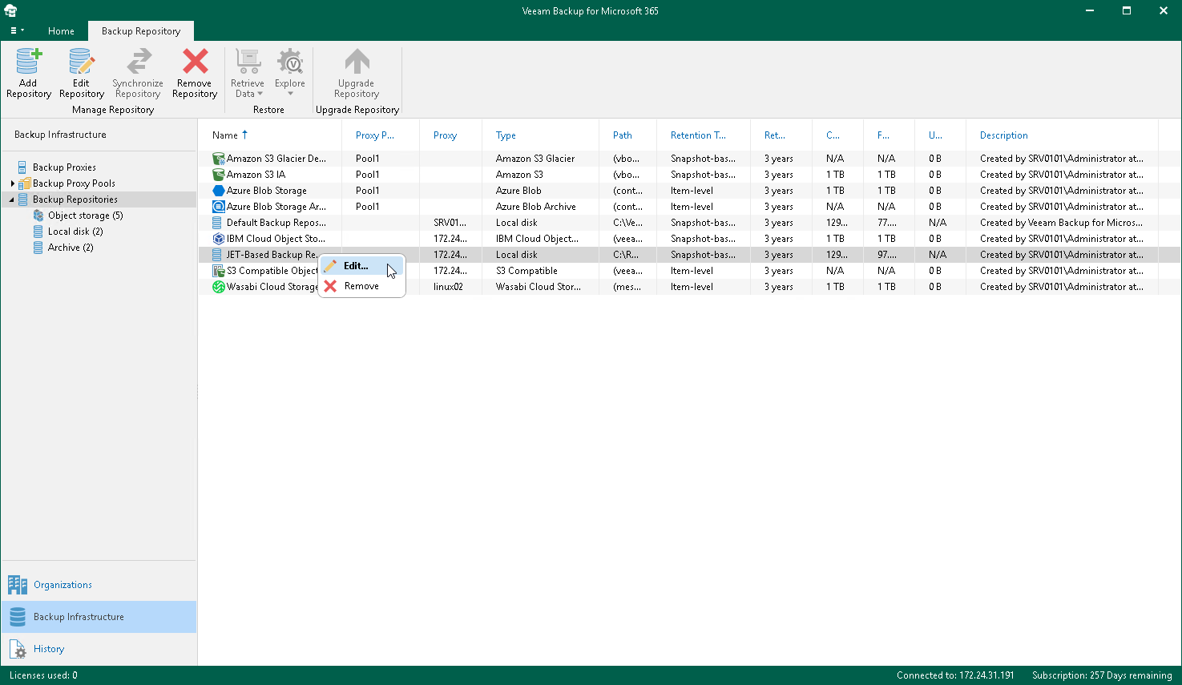Select the Azure Blob Storage repository row

tap(689, 191)
